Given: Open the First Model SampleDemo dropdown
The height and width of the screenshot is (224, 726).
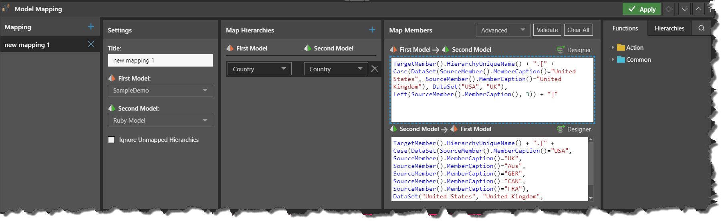Looking at the screenshot, I should click(x=160, y=91).
